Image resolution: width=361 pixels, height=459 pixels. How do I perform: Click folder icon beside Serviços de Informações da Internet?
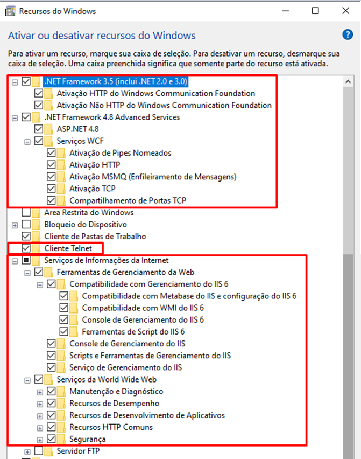click(36, 260)
